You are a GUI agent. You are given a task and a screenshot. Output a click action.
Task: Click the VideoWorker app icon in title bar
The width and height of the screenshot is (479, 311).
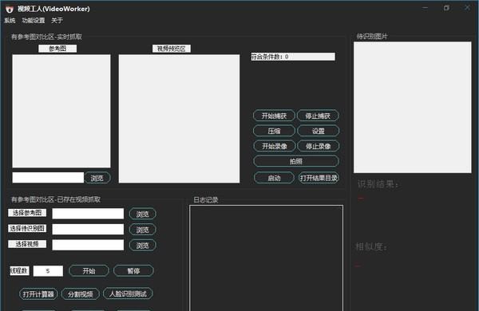click(x=10, y=9)
